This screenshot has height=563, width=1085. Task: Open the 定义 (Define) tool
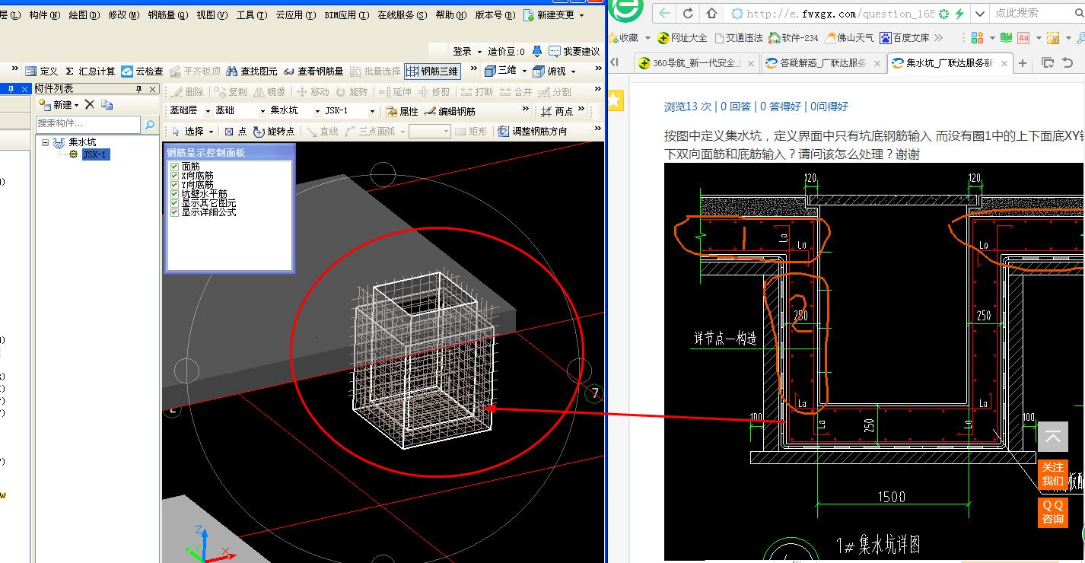click(42, 71)
